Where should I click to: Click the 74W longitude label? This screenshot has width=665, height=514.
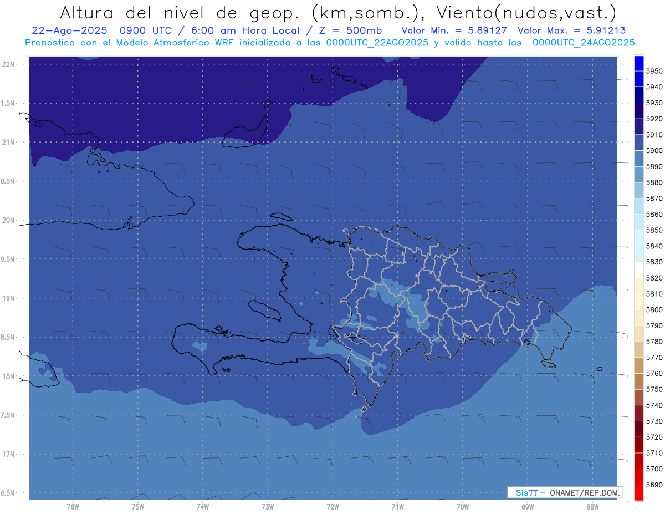tap(203, 506)
